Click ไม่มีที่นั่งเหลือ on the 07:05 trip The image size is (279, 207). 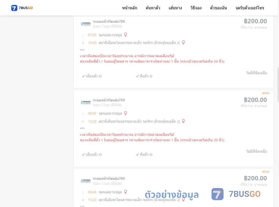point(257,73)
